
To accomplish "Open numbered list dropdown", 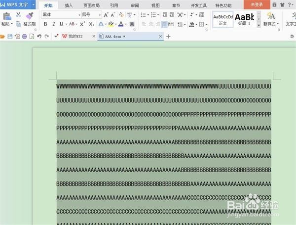I will coord(158,15).
